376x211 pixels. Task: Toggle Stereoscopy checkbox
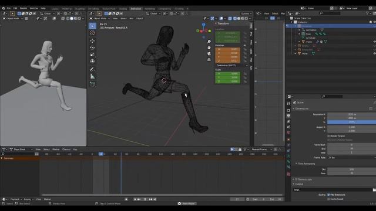296,179
